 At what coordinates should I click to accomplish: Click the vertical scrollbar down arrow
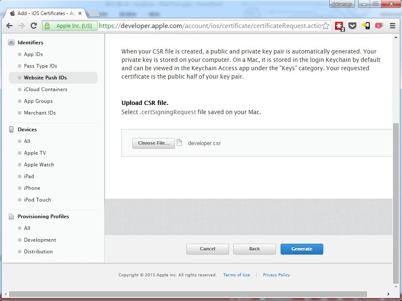(x=396, y=287)
